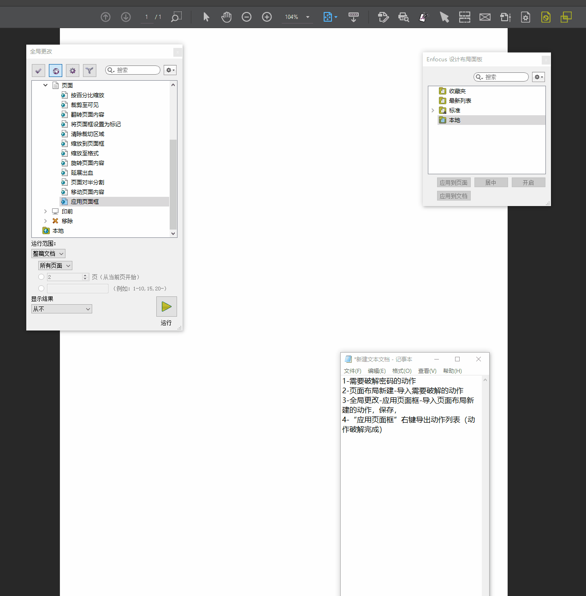Click the search field in 全局更改 panel

133,70
